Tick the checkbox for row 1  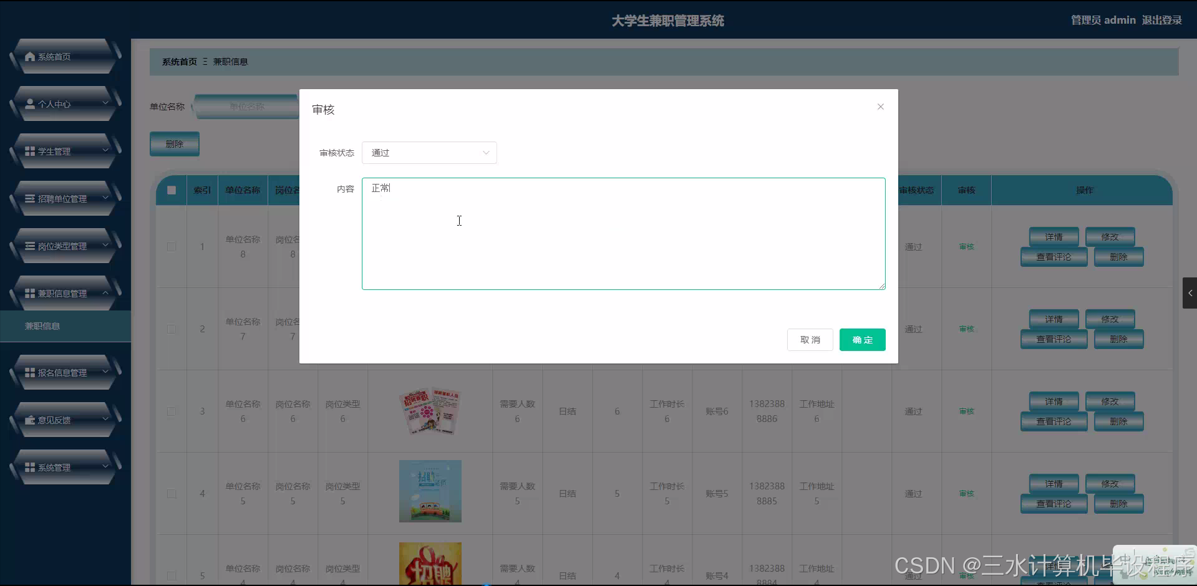[172, 247]
